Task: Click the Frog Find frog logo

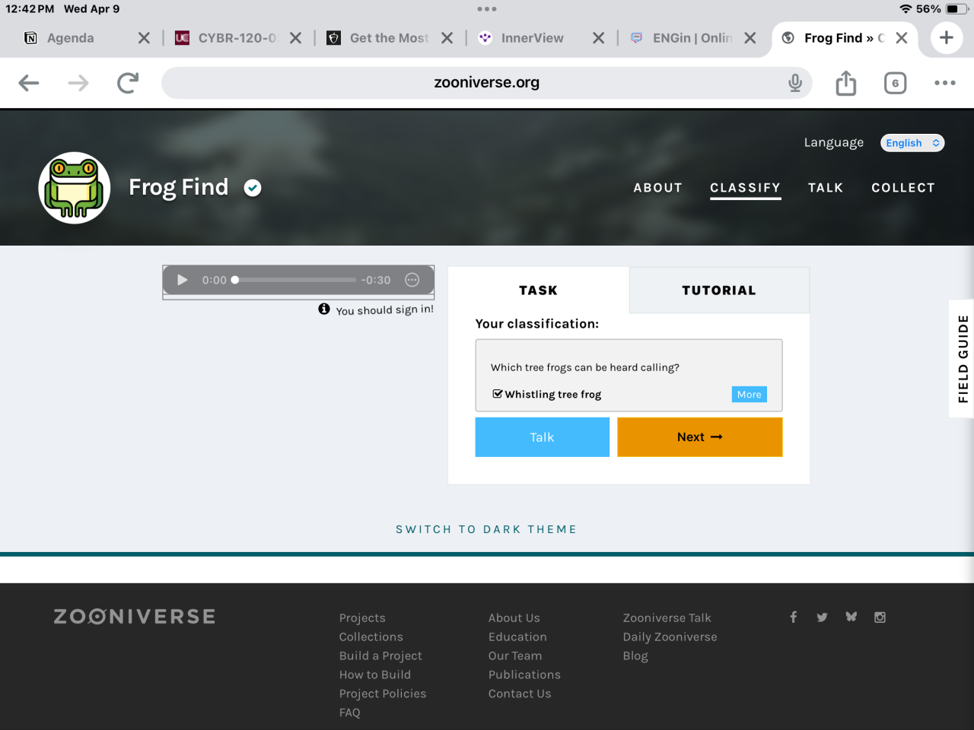Action: pyautogui.click(x=75, y=188)
